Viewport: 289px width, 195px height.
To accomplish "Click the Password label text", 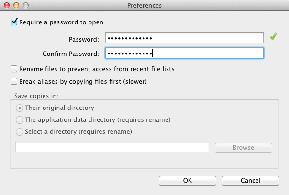I will pos(84,39).
